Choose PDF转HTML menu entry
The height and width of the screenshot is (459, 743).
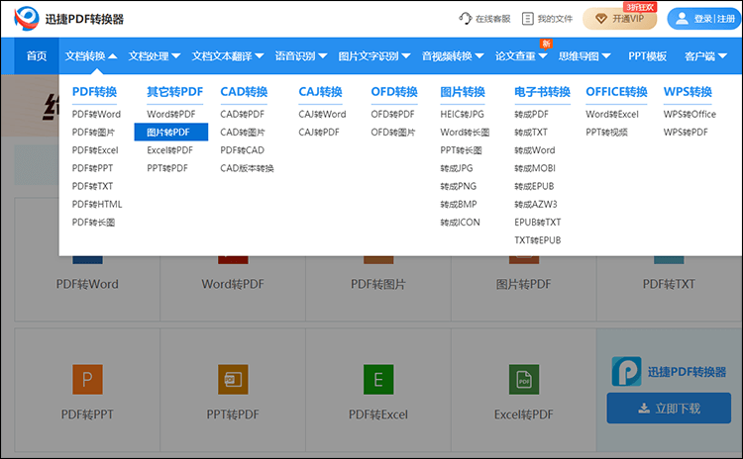[x=97, y=204]
